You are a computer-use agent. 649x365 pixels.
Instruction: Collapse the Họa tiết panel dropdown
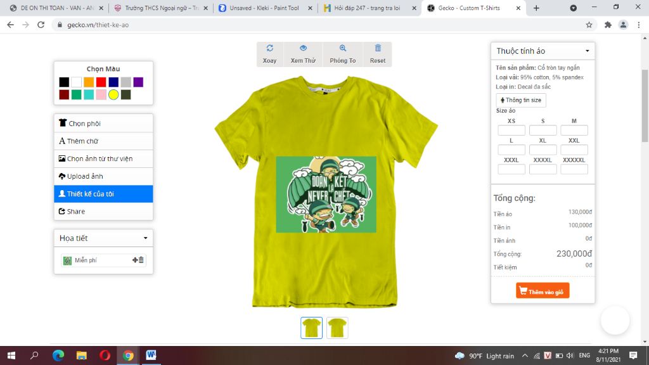click(x=145, y=238)
